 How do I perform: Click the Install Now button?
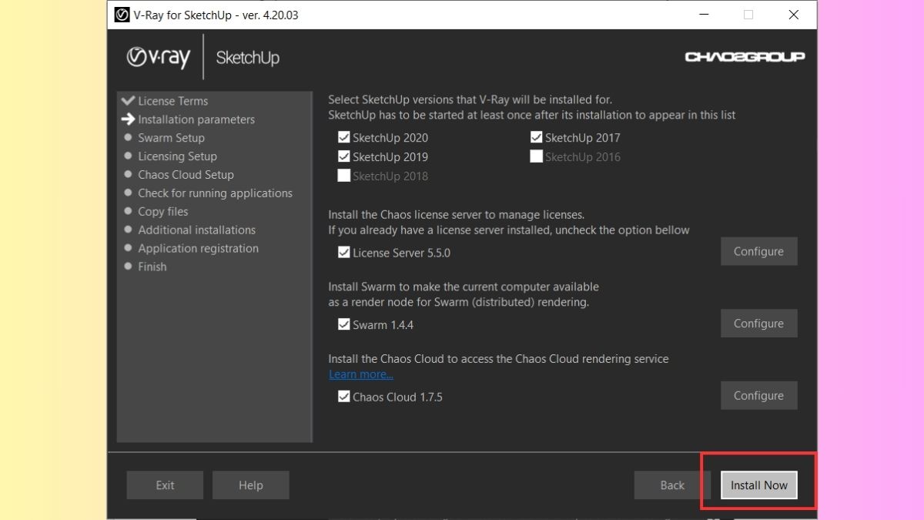(759, 485)
